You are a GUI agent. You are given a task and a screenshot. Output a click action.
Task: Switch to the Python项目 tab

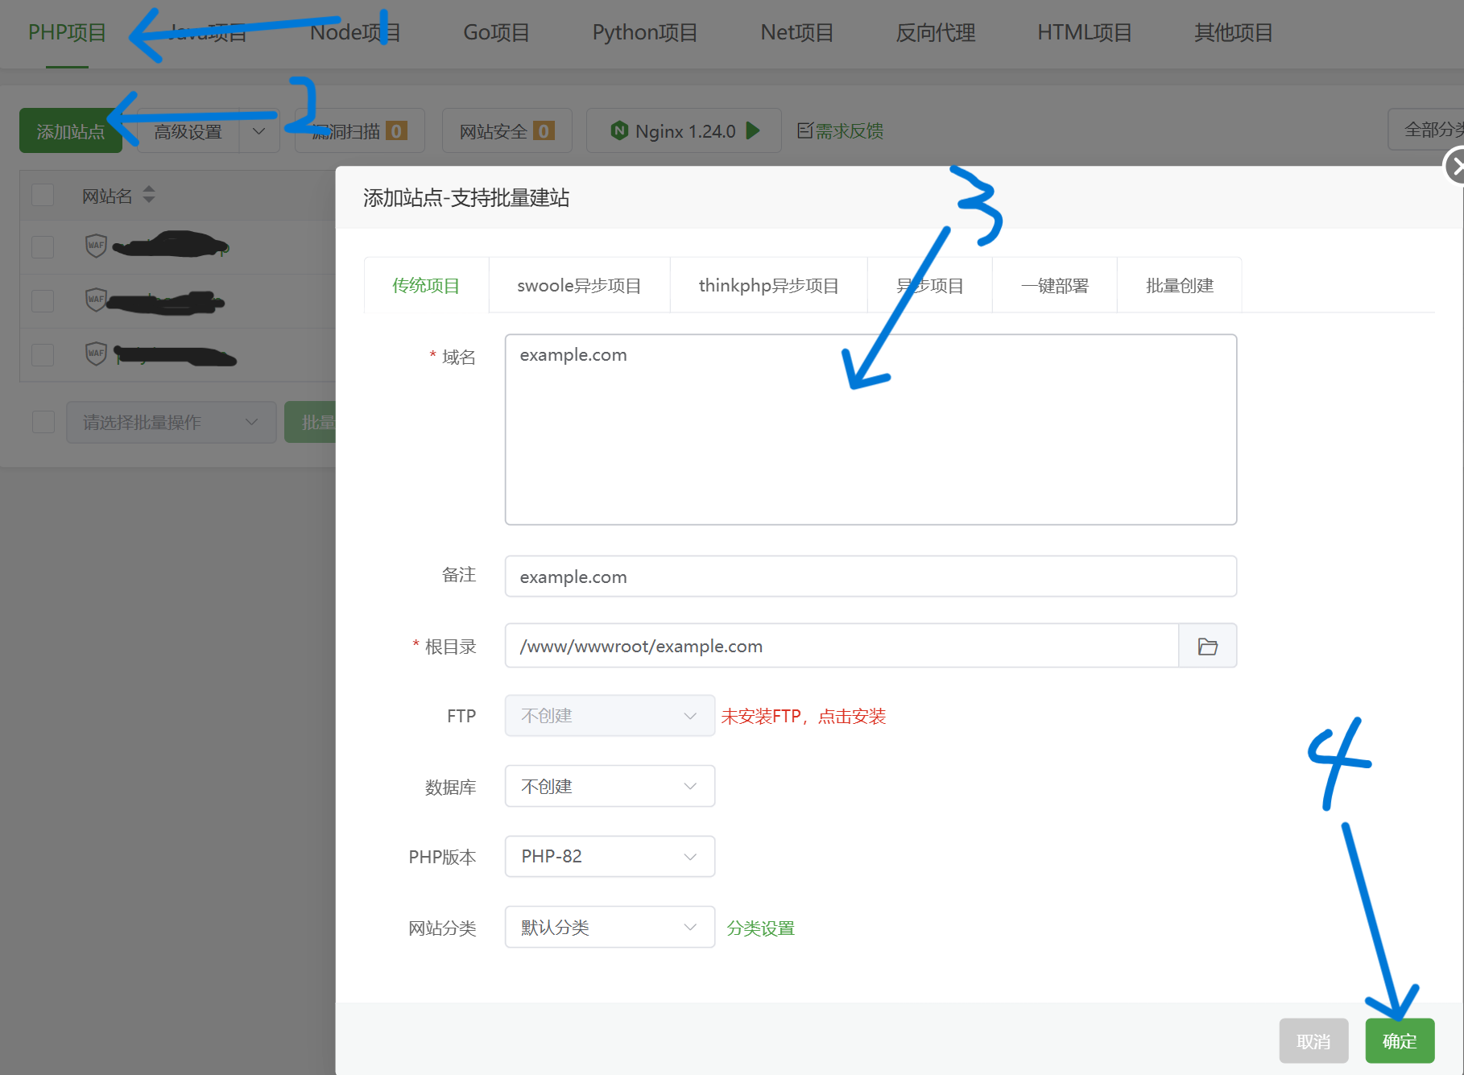pyautogui.click(x=645, y=33)
